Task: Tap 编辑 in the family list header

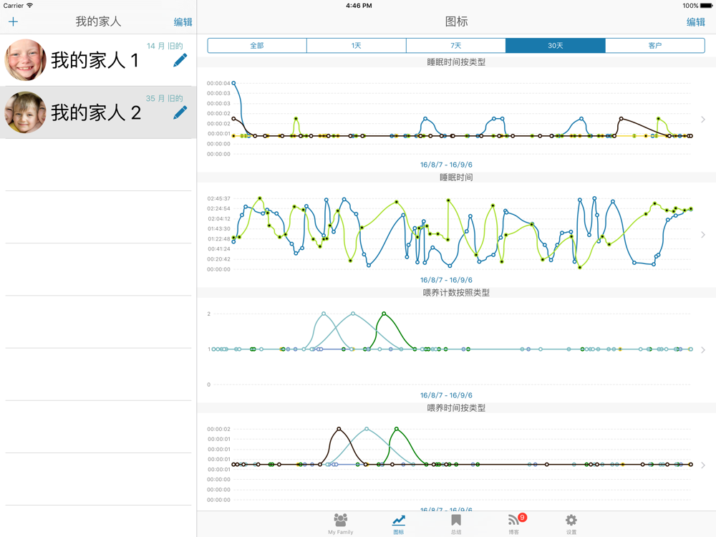Action: 183,22
